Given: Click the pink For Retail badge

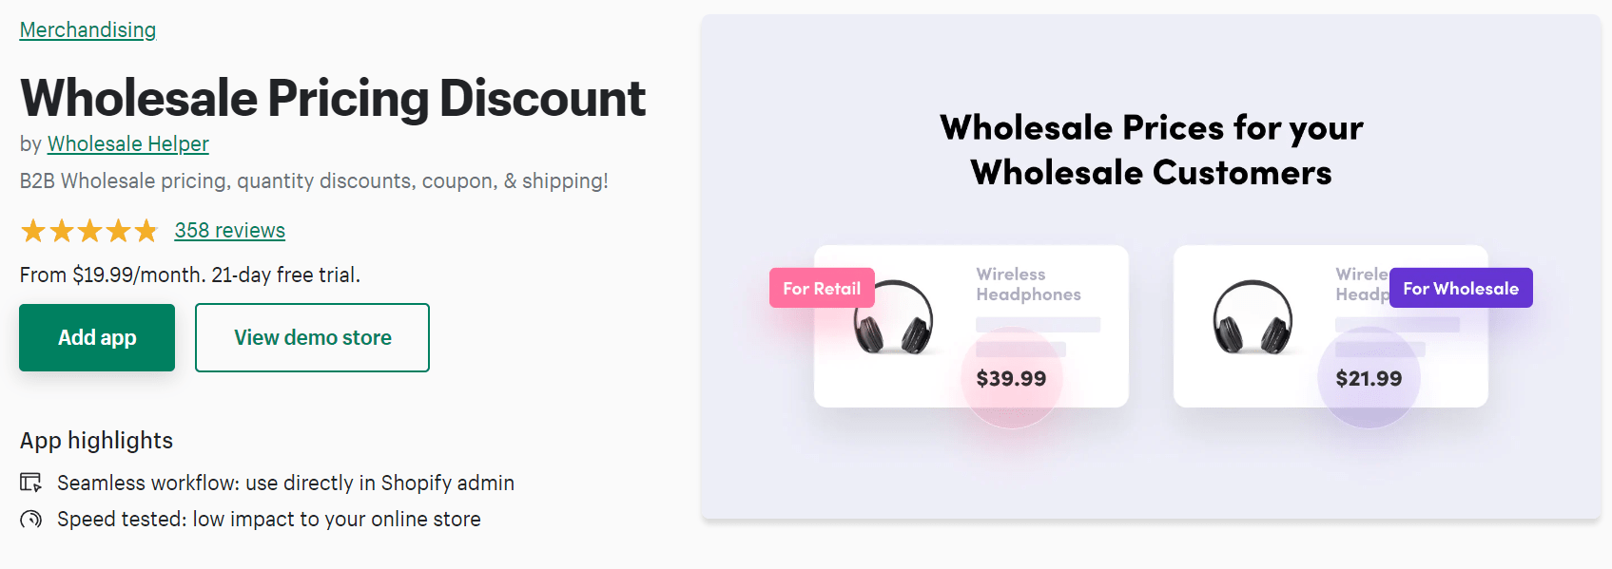Looking at the screenshot, I should [x=822, y=288].
